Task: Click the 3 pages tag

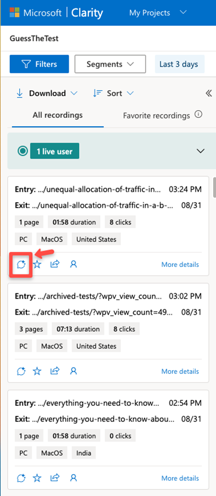Action: click(x=31, y=329)
